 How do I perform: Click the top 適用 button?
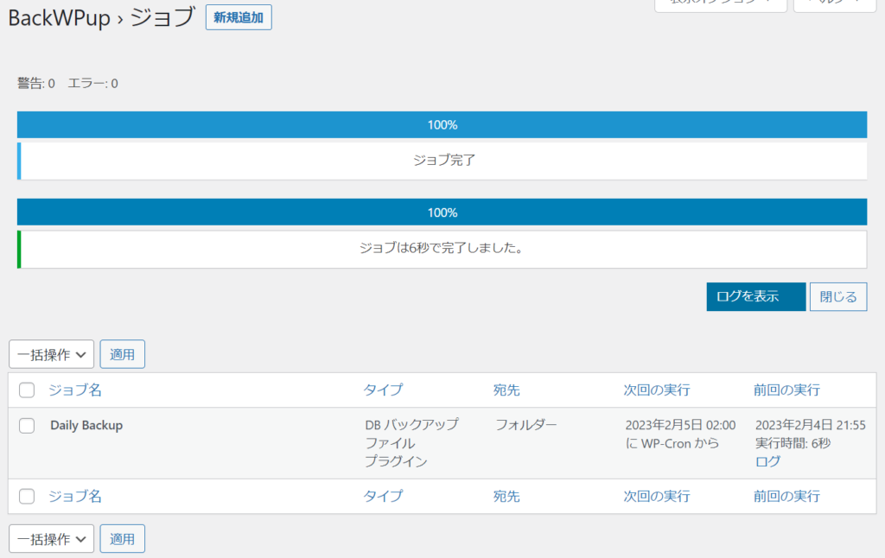[123, 354]
